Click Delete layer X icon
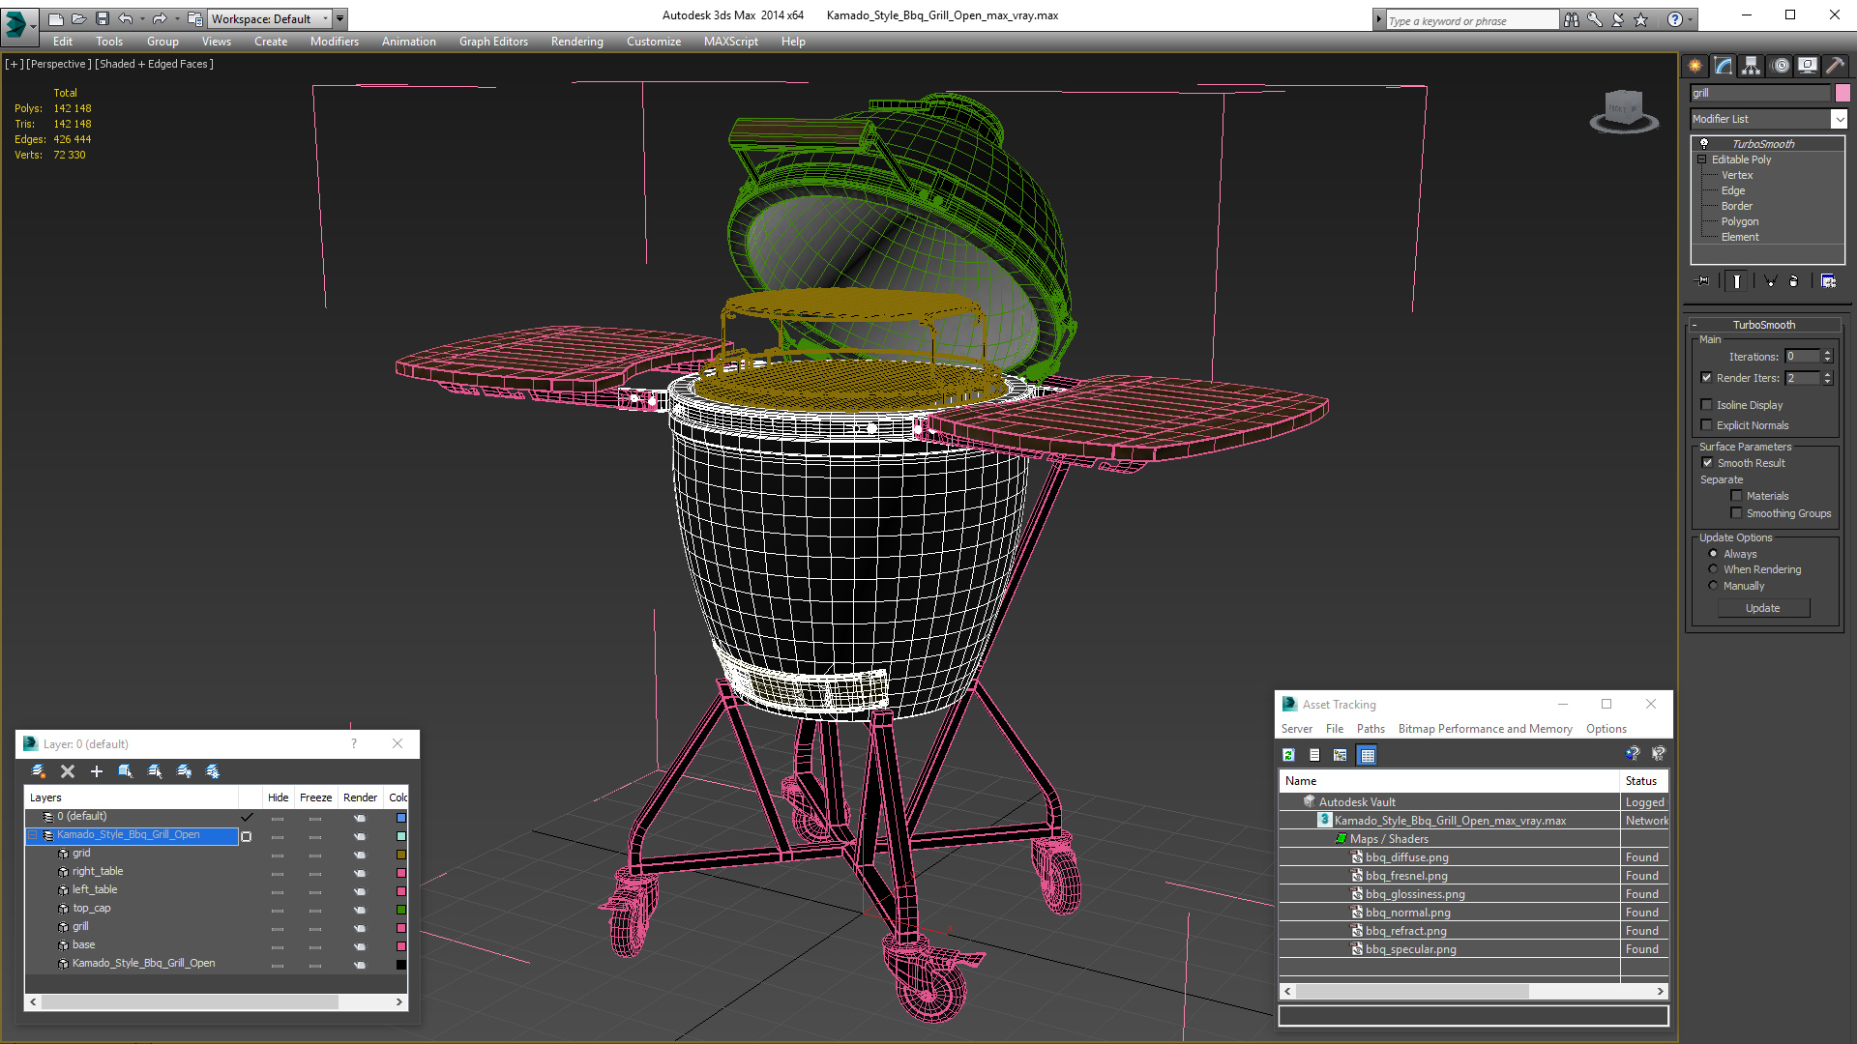The height and width of the screenshot is (1044, 1857). pos(68,771)
